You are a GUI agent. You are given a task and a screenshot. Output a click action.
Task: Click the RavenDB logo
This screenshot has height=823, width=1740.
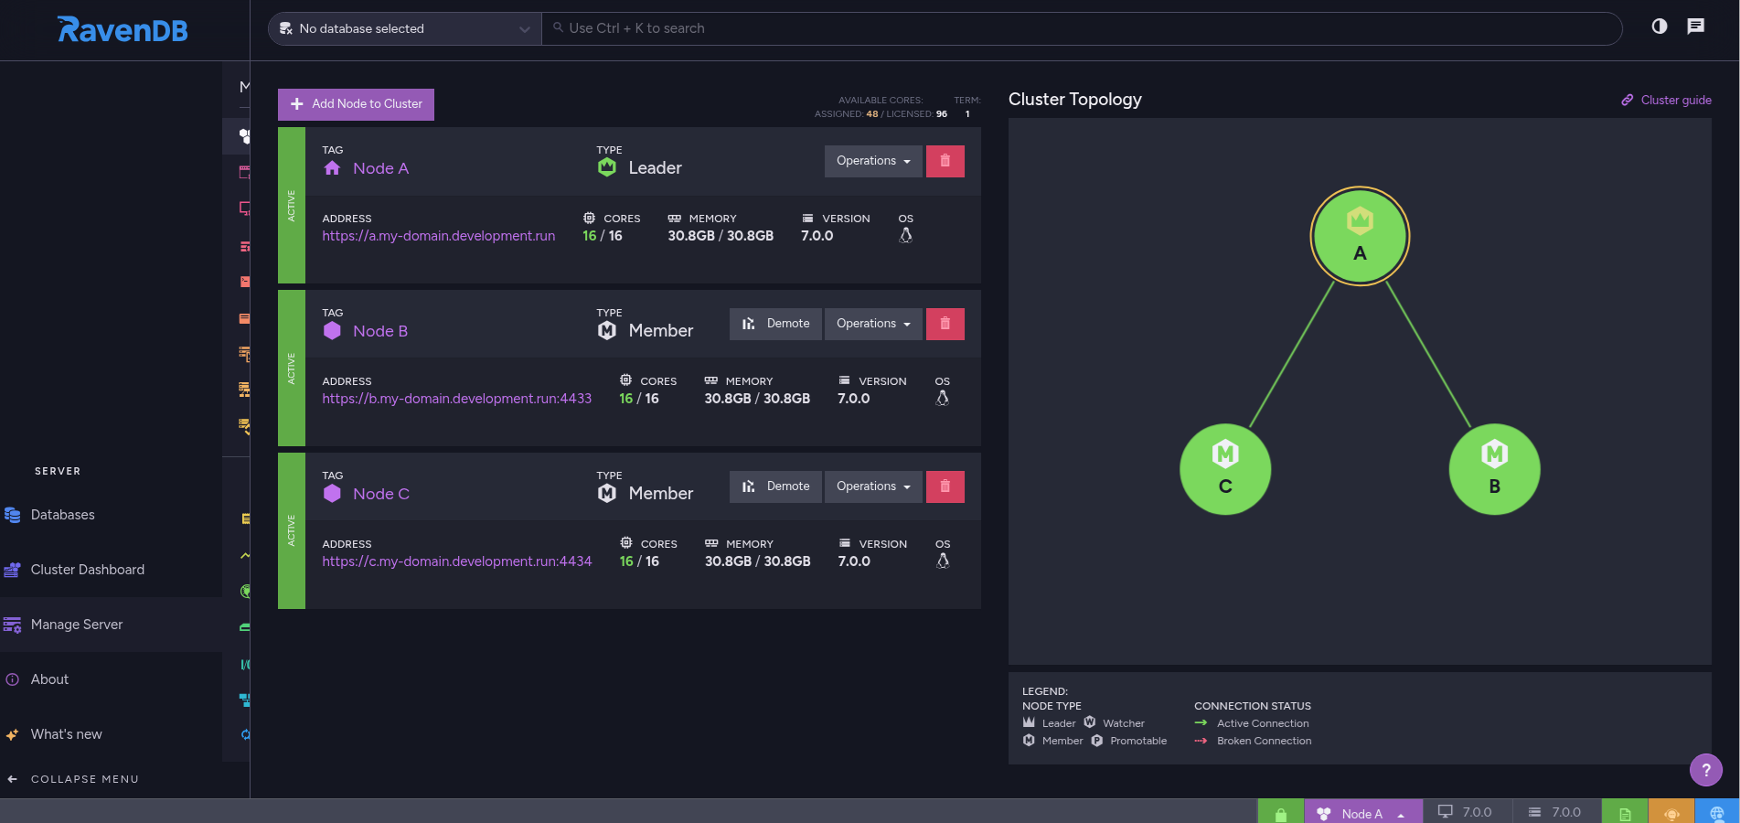[123, 30]
